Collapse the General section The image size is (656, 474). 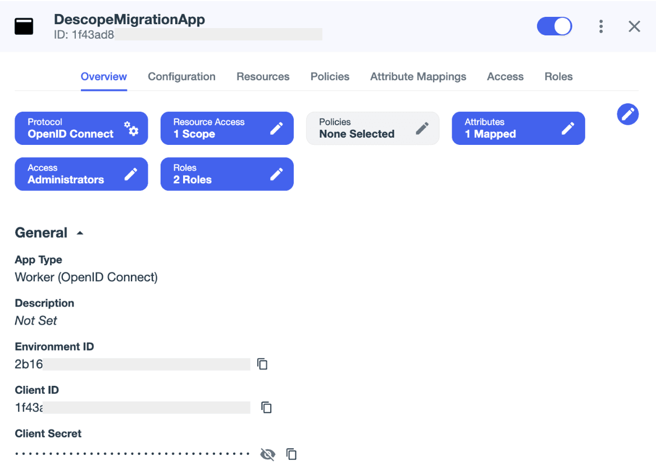pos(79,232)
